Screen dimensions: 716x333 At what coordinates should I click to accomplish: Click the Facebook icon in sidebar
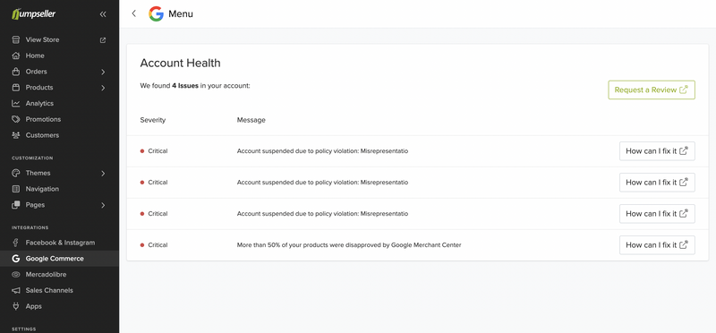(x=16, y=243)
